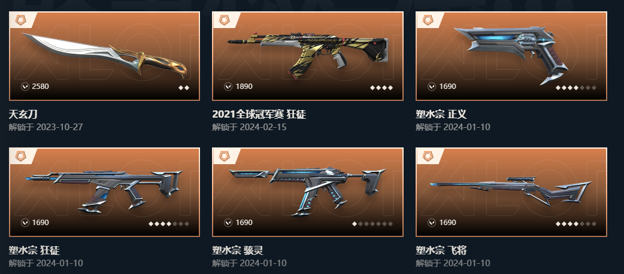Open the 塑水宗 狂徒 title link
624x274 pixels.
coord(34,251)
